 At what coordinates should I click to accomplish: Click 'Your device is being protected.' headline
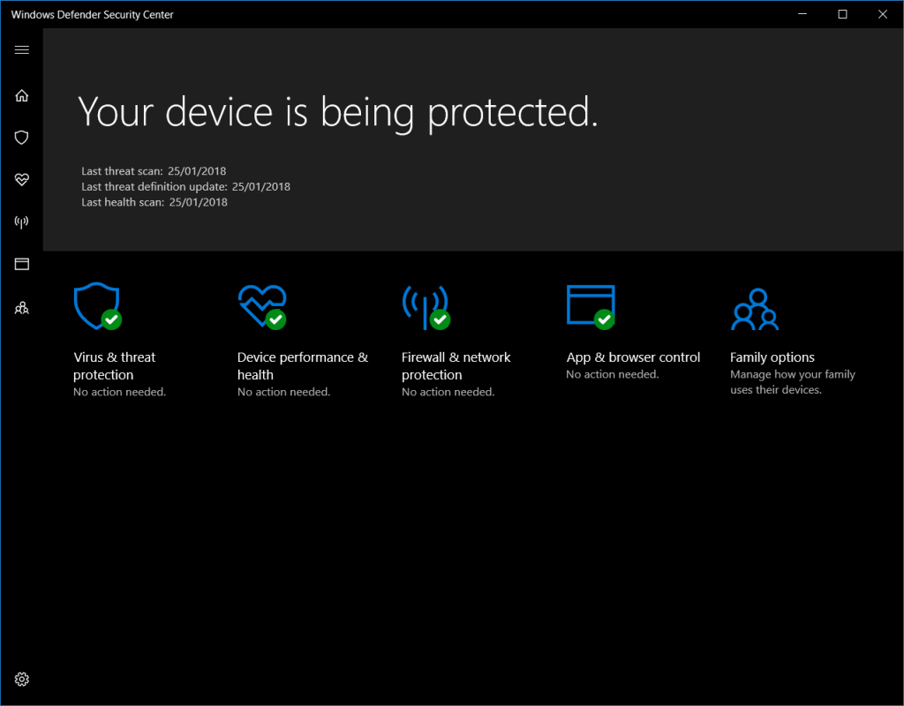click(x=338, y=112)
